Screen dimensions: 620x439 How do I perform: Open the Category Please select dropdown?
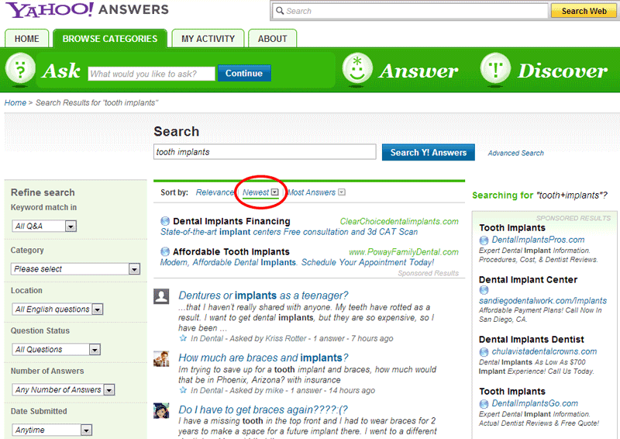pyautogui.click(x=75, y=269)
